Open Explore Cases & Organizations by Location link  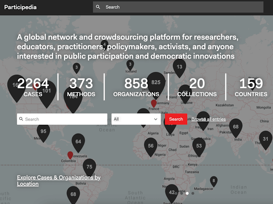[59, 181]
